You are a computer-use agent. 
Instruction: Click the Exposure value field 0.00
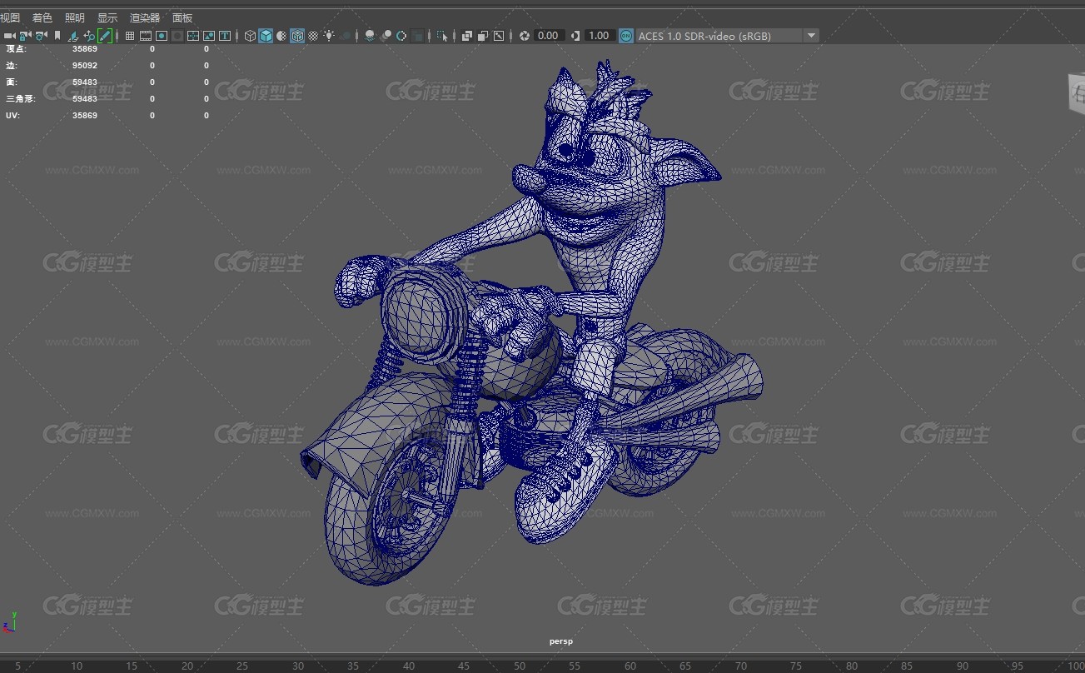click(x=550, y=36)
